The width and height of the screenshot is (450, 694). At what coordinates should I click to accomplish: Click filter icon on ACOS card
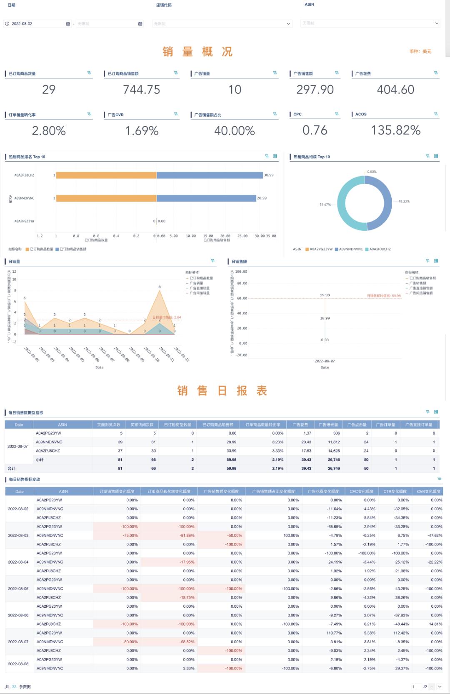coord(436,114)
